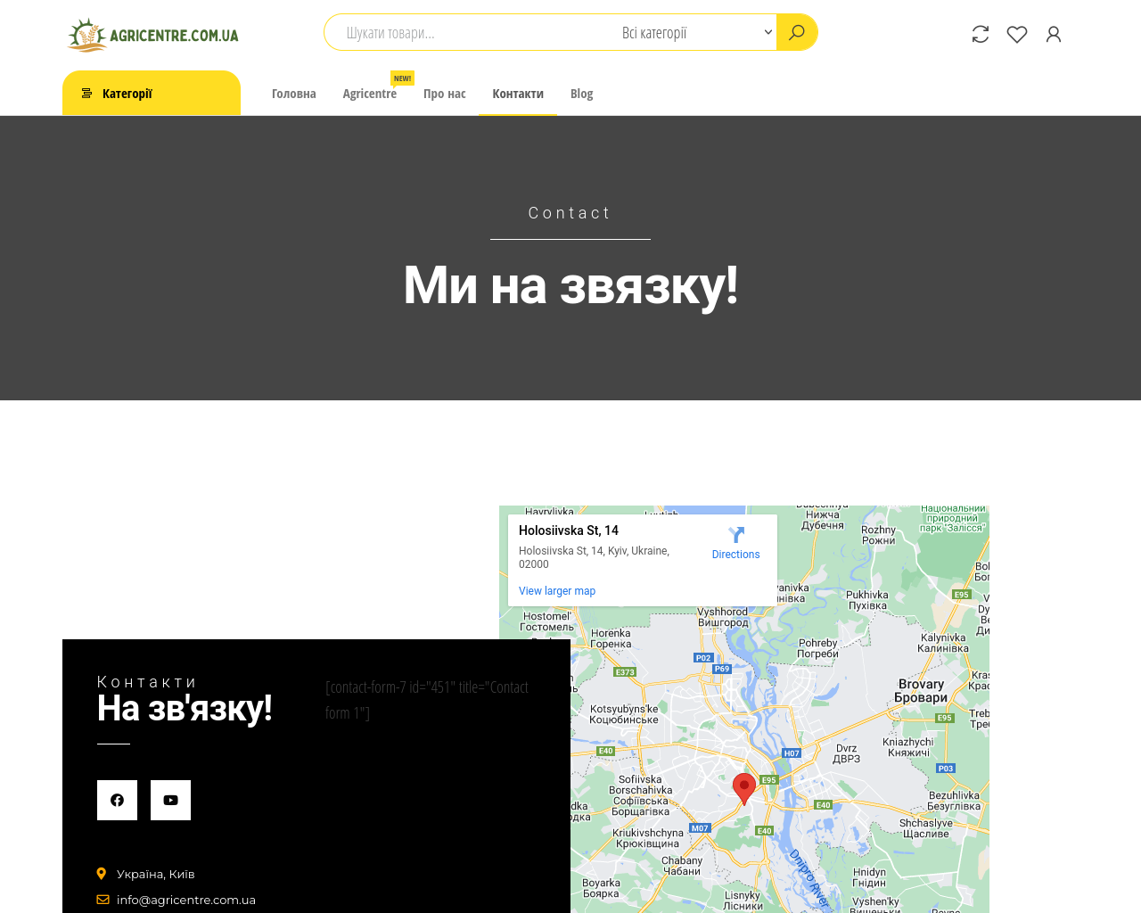
Task: Focus the Шукати товари search field
Action: 472,32
